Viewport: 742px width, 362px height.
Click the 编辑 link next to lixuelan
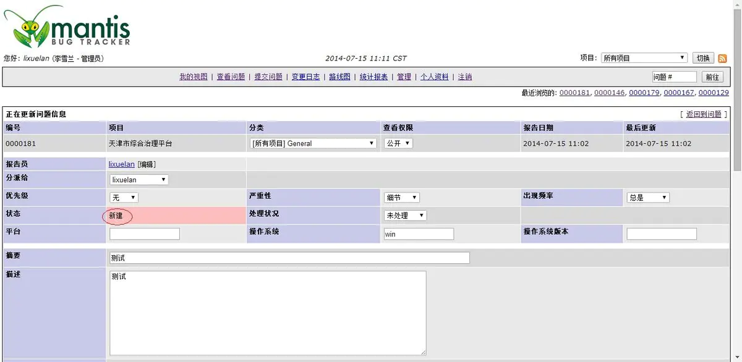click(x=146, y=164)
